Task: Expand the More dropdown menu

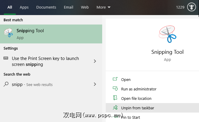Action: 103,7
